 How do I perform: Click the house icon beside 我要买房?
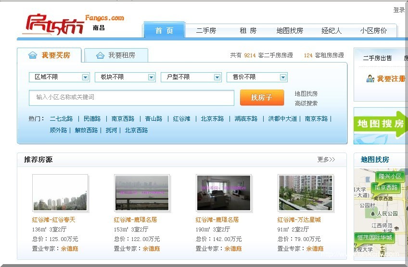[33, 55]
